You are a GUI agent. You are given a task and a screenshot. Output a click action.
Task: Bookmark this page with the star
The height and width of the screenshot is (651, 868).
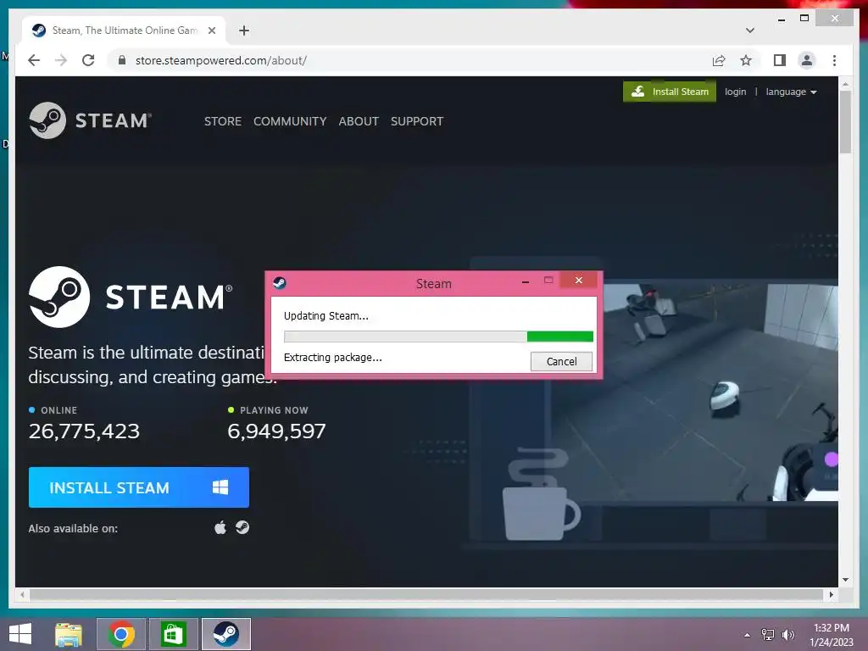pyautogui.click(x=746, y=60)
